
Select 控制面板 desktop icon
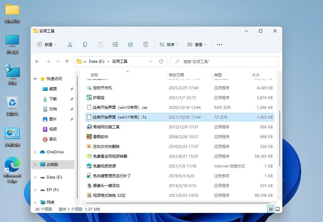pos(12,137)
